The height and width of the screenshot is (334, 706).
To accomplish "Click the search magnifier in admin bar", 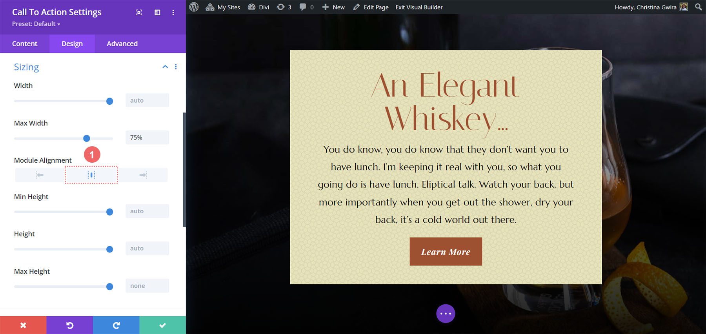I will [x=698, y=7].
